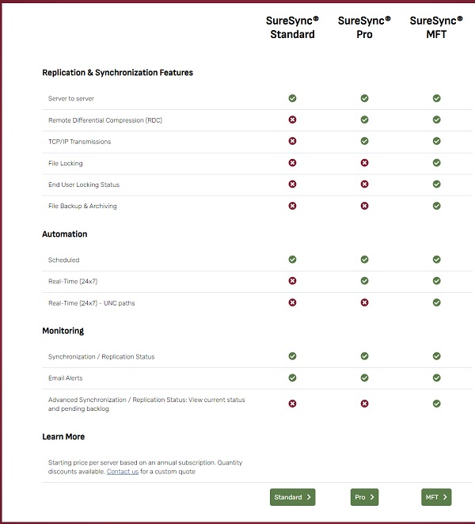
Task: Click the Pro checkmark for TCP/IP Transmissions
Action: tap(364, 142)
